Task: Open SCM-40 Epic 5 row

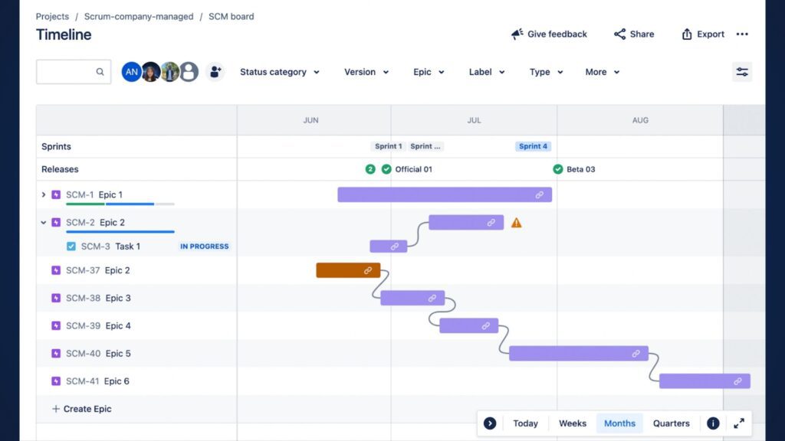Action: [136, 354]
